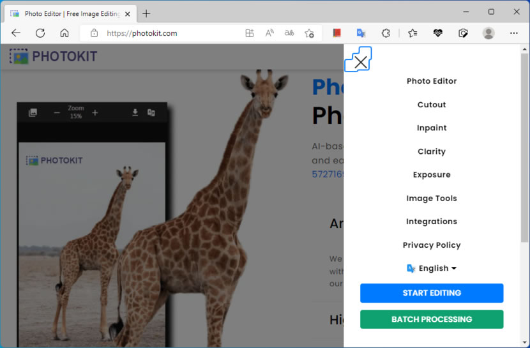Open the Favorites list
The width and height of the screenshot is (530, 348).
click(x=413, y=33)
